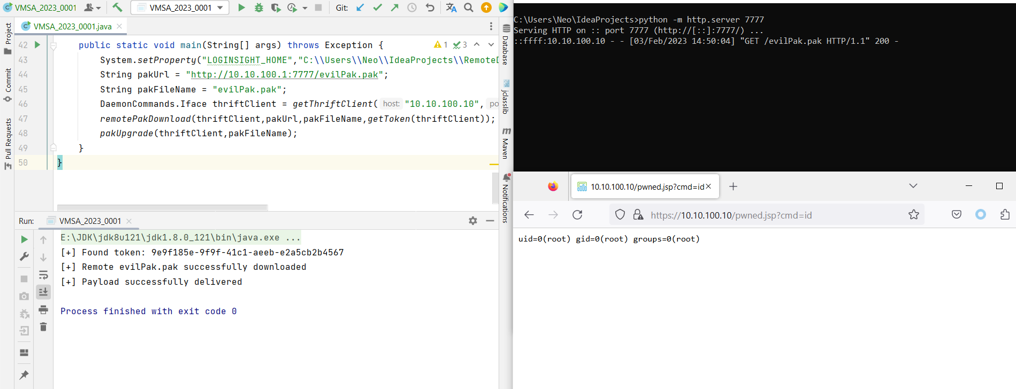Bookmark page with the star icon

tap(914, 215)
